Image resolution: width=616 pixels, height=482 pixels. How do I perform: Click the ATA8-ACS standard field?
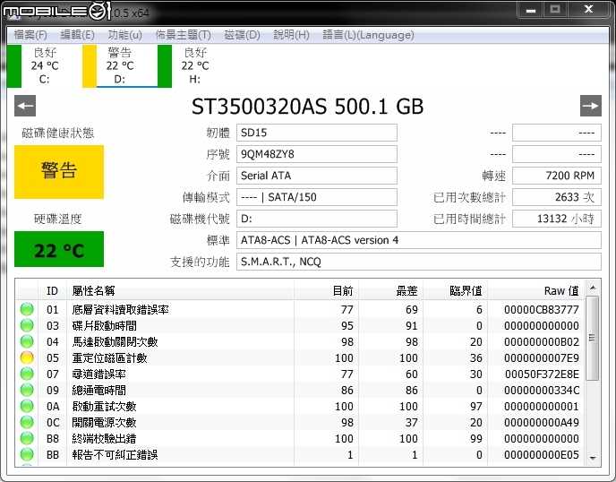pos(419,240)
